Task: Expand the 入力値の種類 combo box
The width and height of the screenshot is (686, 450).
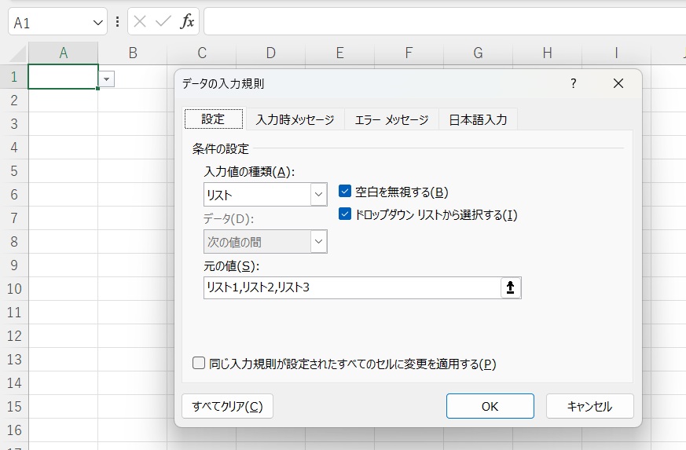Action: pyautogui.click(x=318, y=195)
